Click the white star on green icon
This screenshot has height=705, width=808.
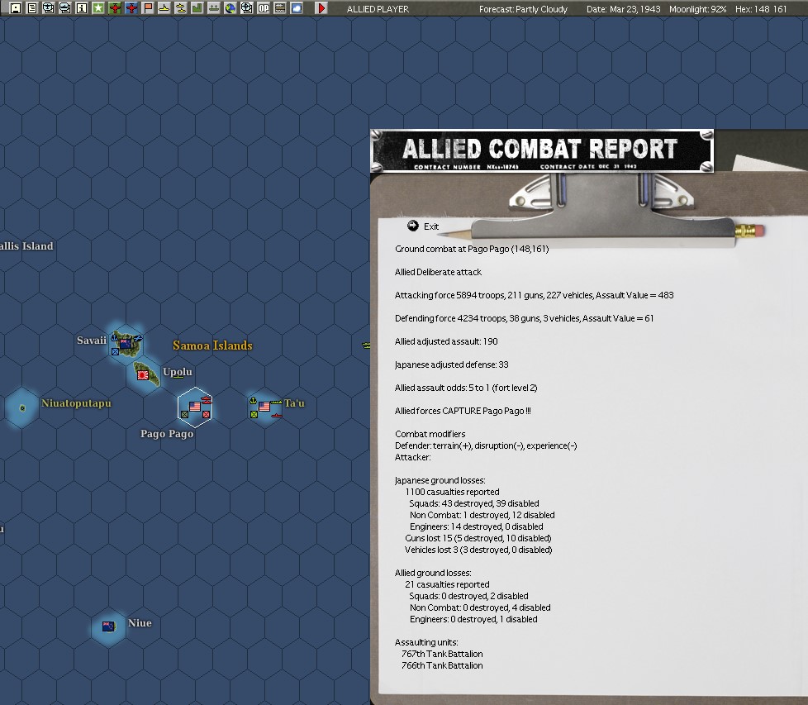point(98,7)
